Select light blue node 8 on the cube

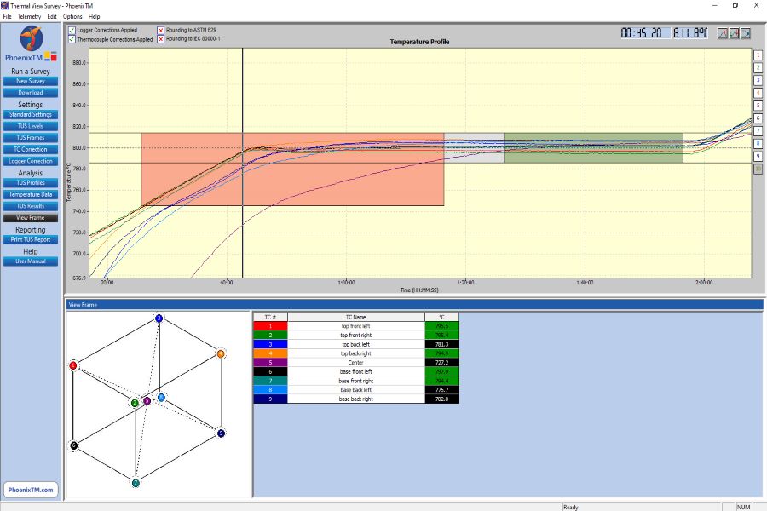point(161,397)
